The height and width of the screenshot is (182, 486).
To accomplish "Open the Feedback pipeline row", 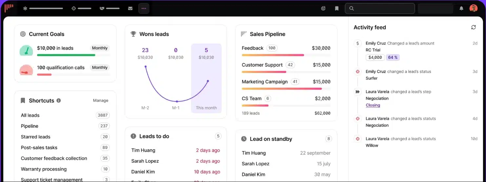I will [x=286, y=50].
